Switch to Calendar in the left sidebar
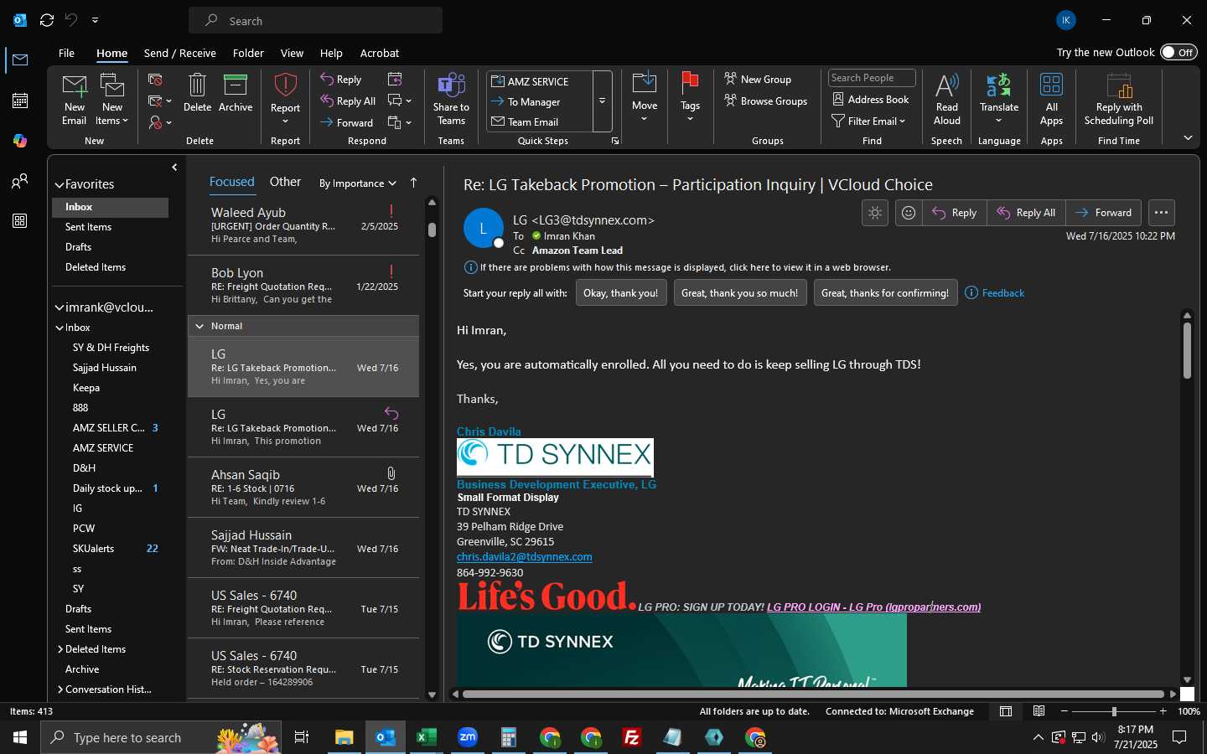 pyautogui.click(x=20, y=101)
